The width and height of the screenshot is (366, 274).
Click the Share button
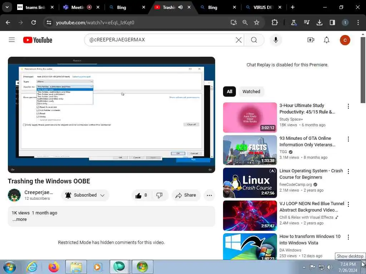[186, 195]
